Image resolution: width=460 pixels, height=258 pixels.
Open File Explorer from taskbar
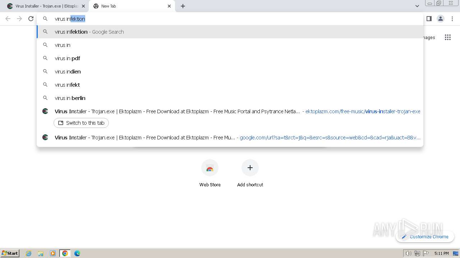pos(41,253)
